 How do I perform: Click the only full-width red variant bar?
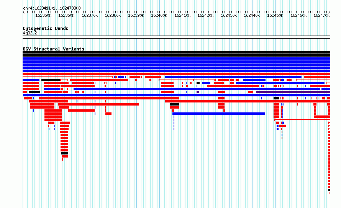pos(176,74)
